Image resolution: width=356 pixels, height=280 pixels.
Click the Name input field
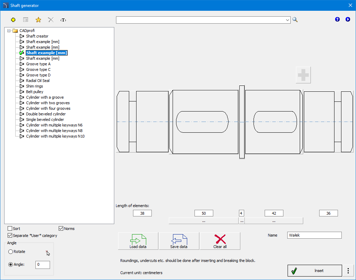[x=314, y=235]
